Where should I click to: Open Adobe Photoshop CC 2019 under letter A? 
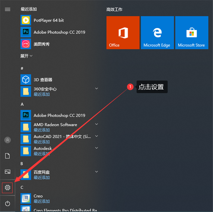(x=60, y=115)
